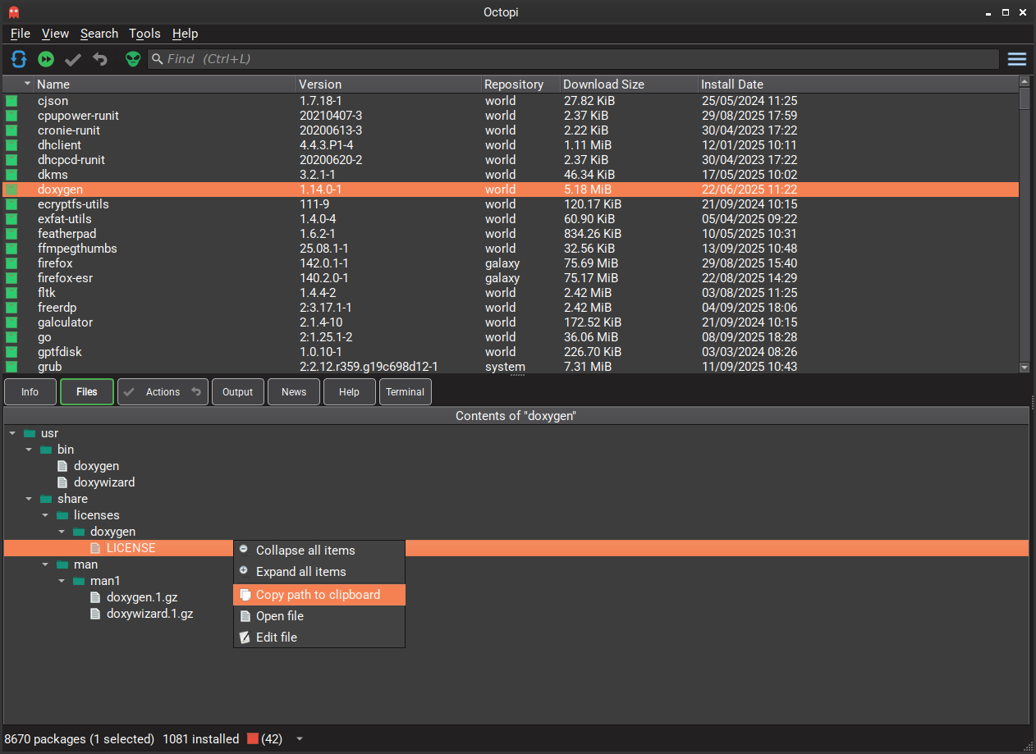The height and width of the screenshot is (754, 1036).
Task: Select the gptfdisk package row
Action: 511,352
